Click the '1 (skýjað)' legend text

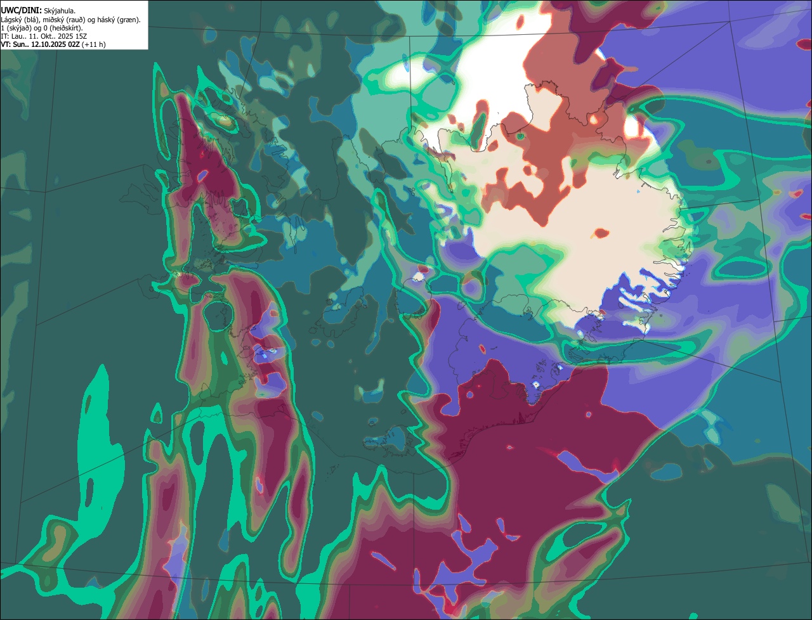coord(15,29)
